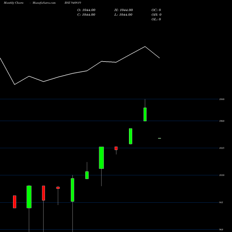Click the flat green dash candle at latest month
The width and height of the screenshot is (232, 232).
160,138
